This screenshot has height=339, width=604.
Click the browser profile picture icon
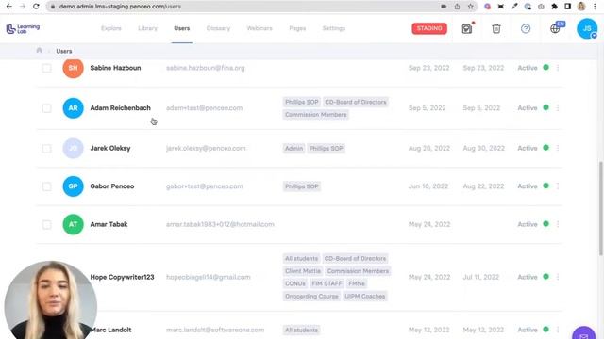(581, 7)
